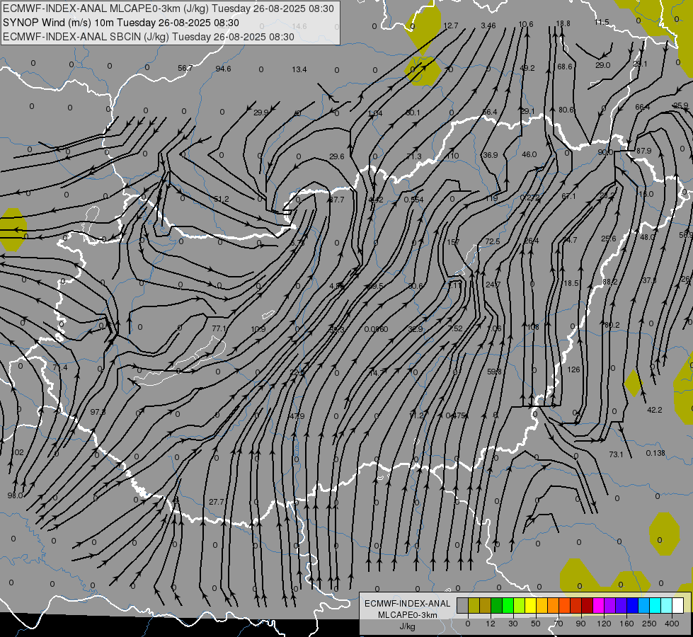Click the map value 56.7
This screenshot has height=637, width=693.
[185, 68]
